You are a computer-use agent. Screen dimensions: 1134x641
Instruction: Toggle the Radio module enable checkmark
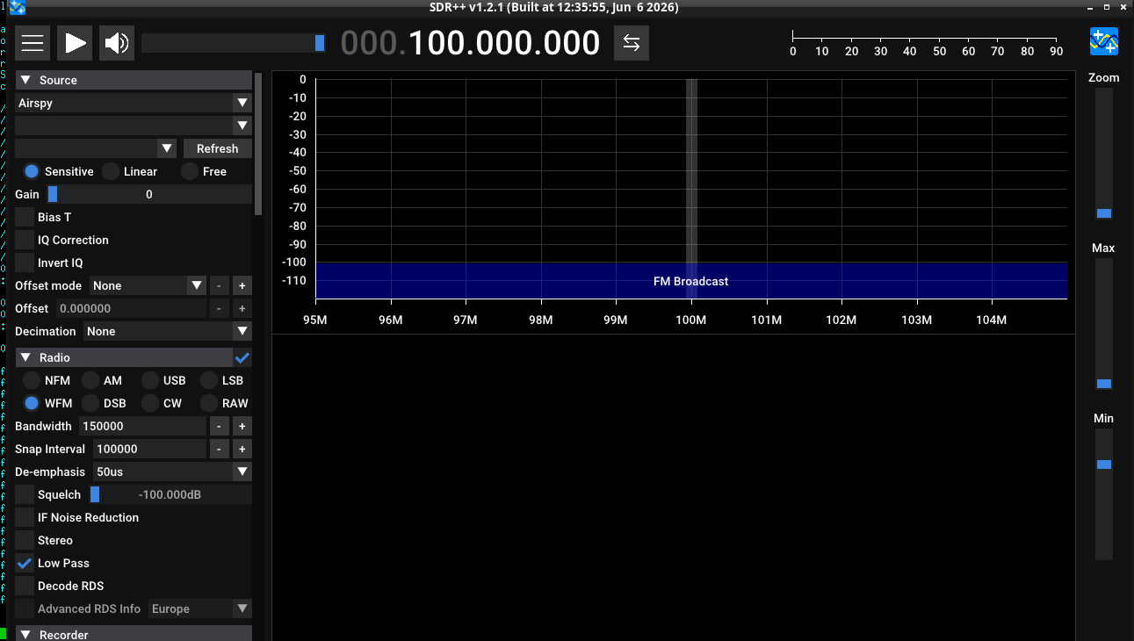pyautogui.click(x=242, y=357)
